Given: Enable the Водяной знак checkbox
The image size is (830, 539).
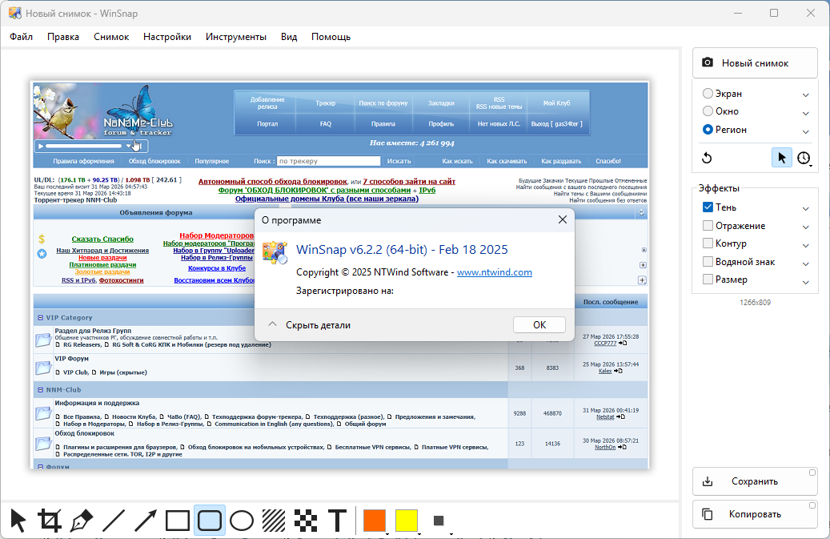Looking at the screenshot, I should (708, 262).
